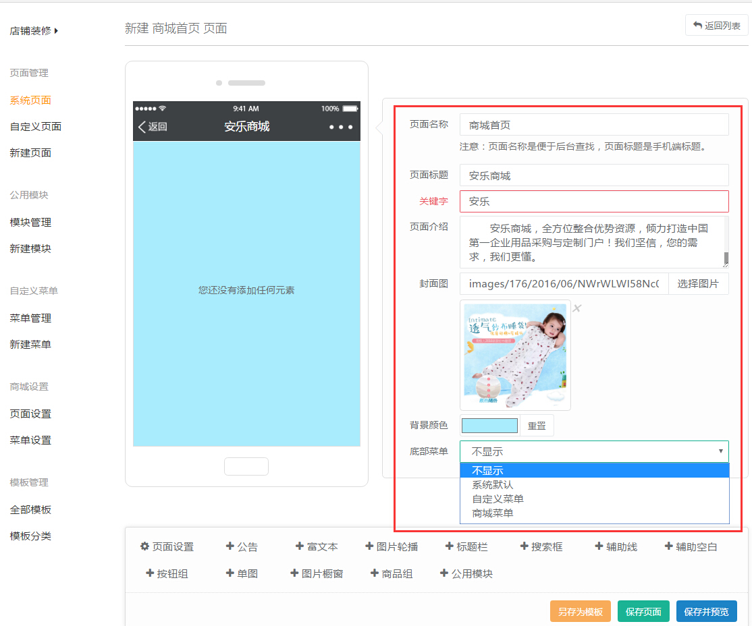This screenshot has width=752, height=626.
Task: Expand the 店铺装修 sidebar heading
Action: [x=34, y=30]
